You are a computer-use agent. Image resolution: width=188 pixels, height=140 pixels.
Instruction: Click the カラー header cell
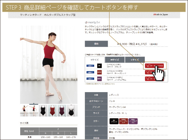(96, 121)
